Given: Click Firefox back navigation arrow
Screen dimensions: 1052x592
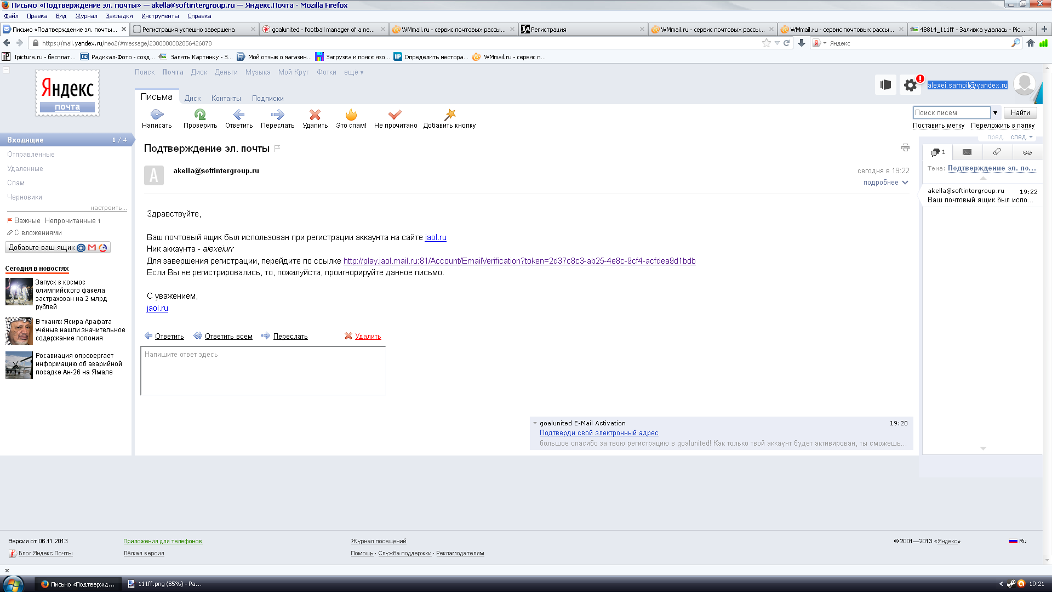Looking at the screenshot, I should coord(7,43).
